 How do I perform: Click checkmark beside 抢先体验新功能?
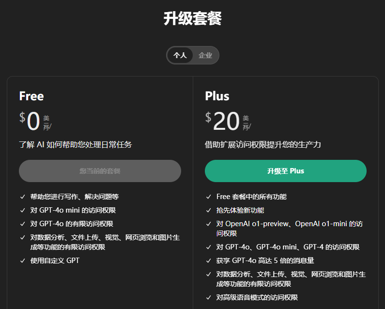pyautogui.click(x=208, y=210)
